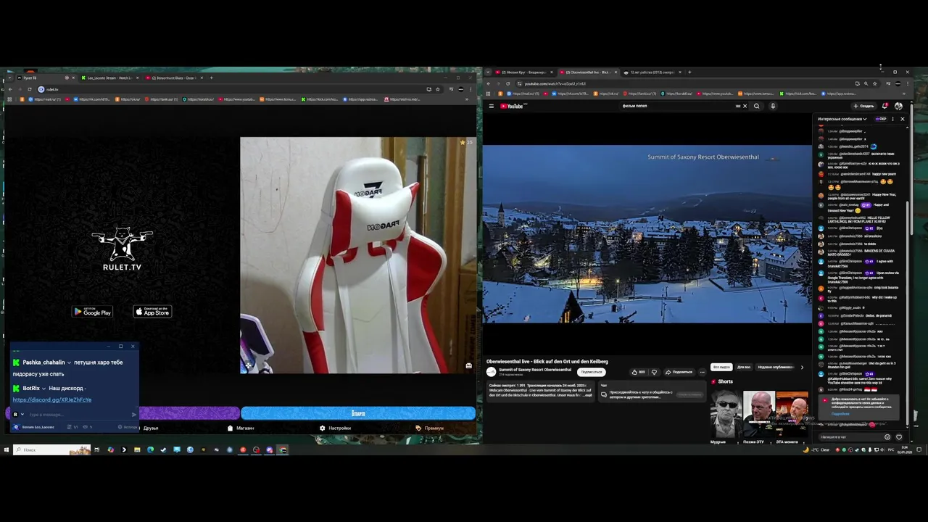Open emoji picker in YouTube chat
The width and height of the screenshot is (928, 522).
pyautogui.click(x=887, y=437)
